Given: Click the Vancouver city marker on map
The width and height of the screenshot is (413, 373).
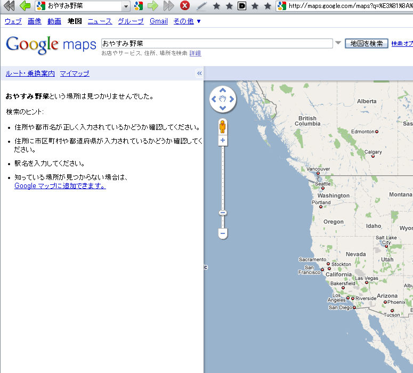Looking at the screenshot, I should 318,173.
